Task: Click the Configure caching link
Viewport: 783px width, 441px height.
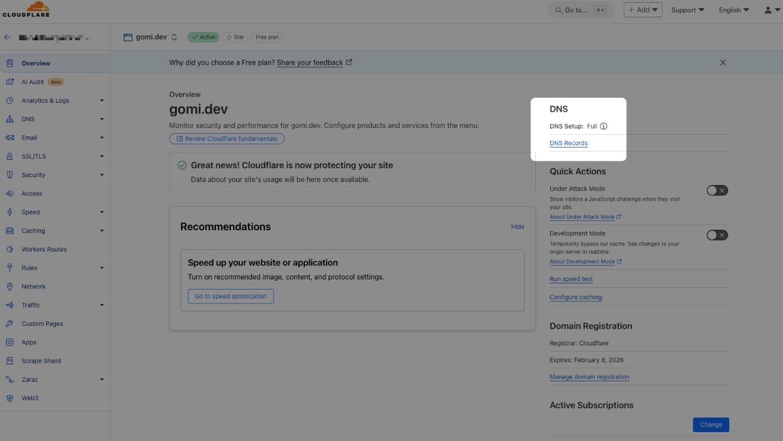Action: [x=576, y=297]
